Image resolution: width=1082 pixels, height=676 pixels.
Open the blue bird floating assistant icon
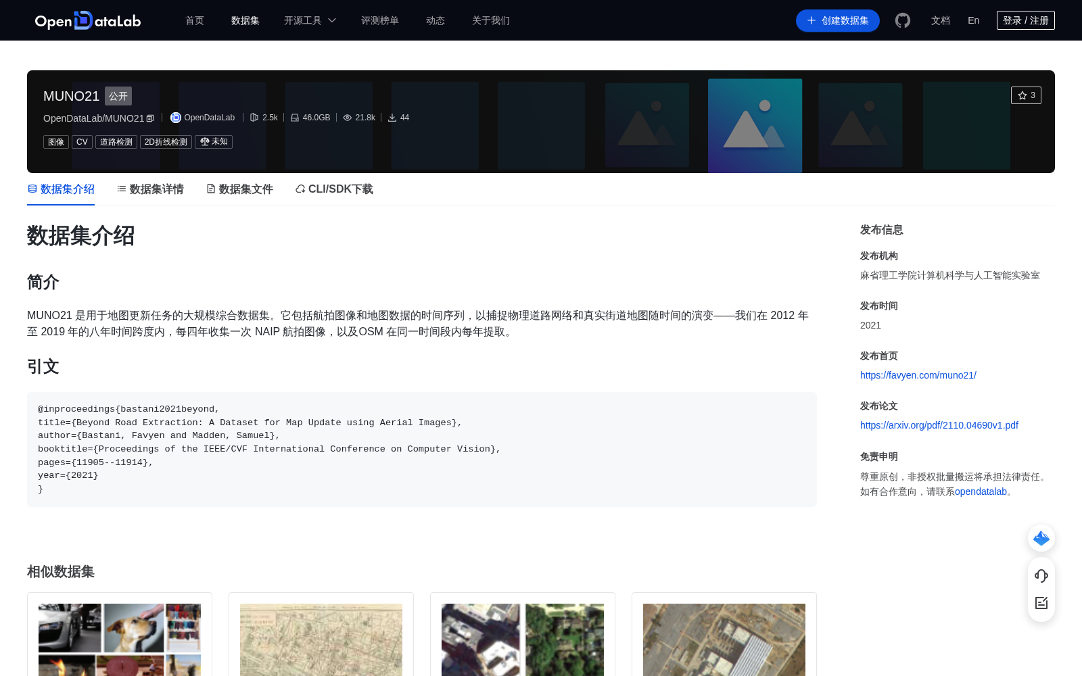click(x=1041, y=538)
